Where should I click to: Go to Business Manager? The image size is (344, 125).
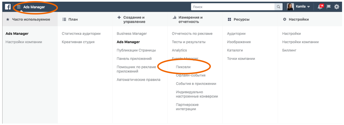[x=132, y=34]
